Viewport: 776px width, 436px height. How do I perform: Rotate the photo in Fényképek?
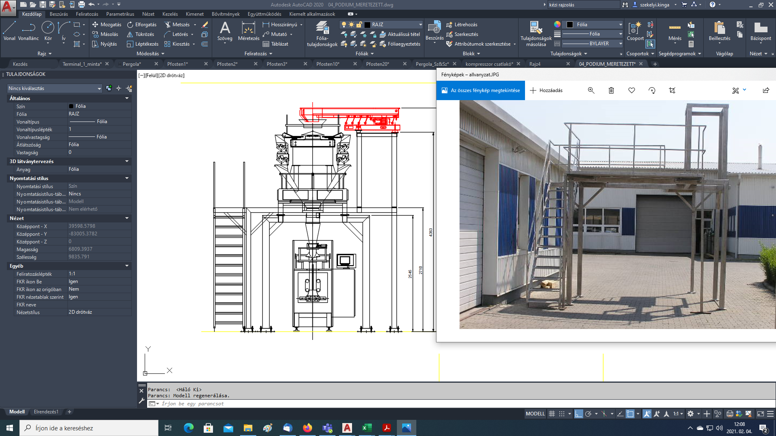652,90
